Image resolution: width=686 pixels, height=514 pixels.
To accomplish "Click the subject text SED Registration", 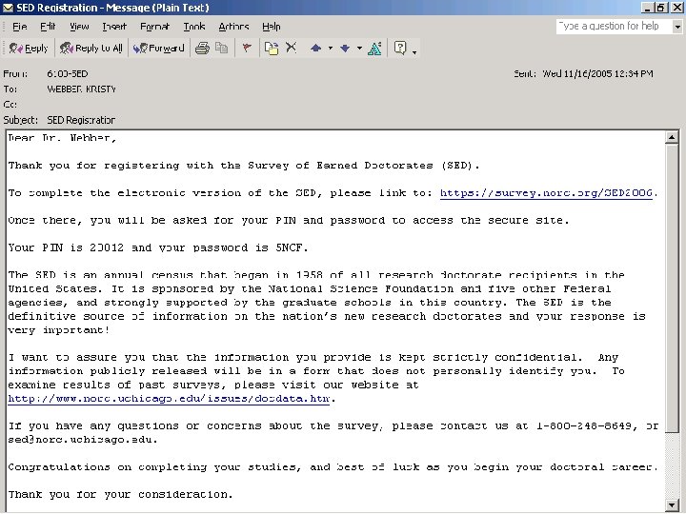I will pos(81,120).
